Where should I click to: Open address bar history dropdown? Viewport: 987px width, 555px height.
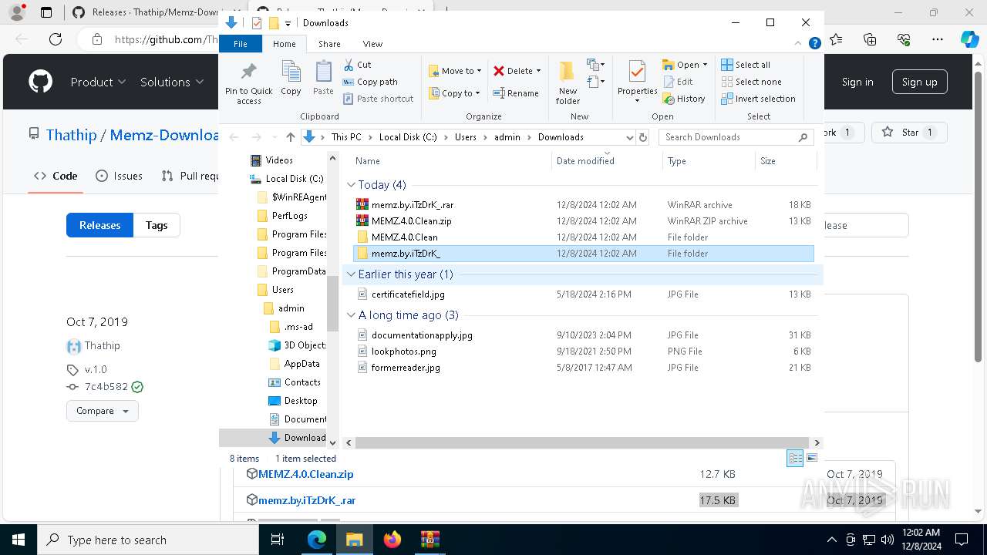click(x=629, y=137)
